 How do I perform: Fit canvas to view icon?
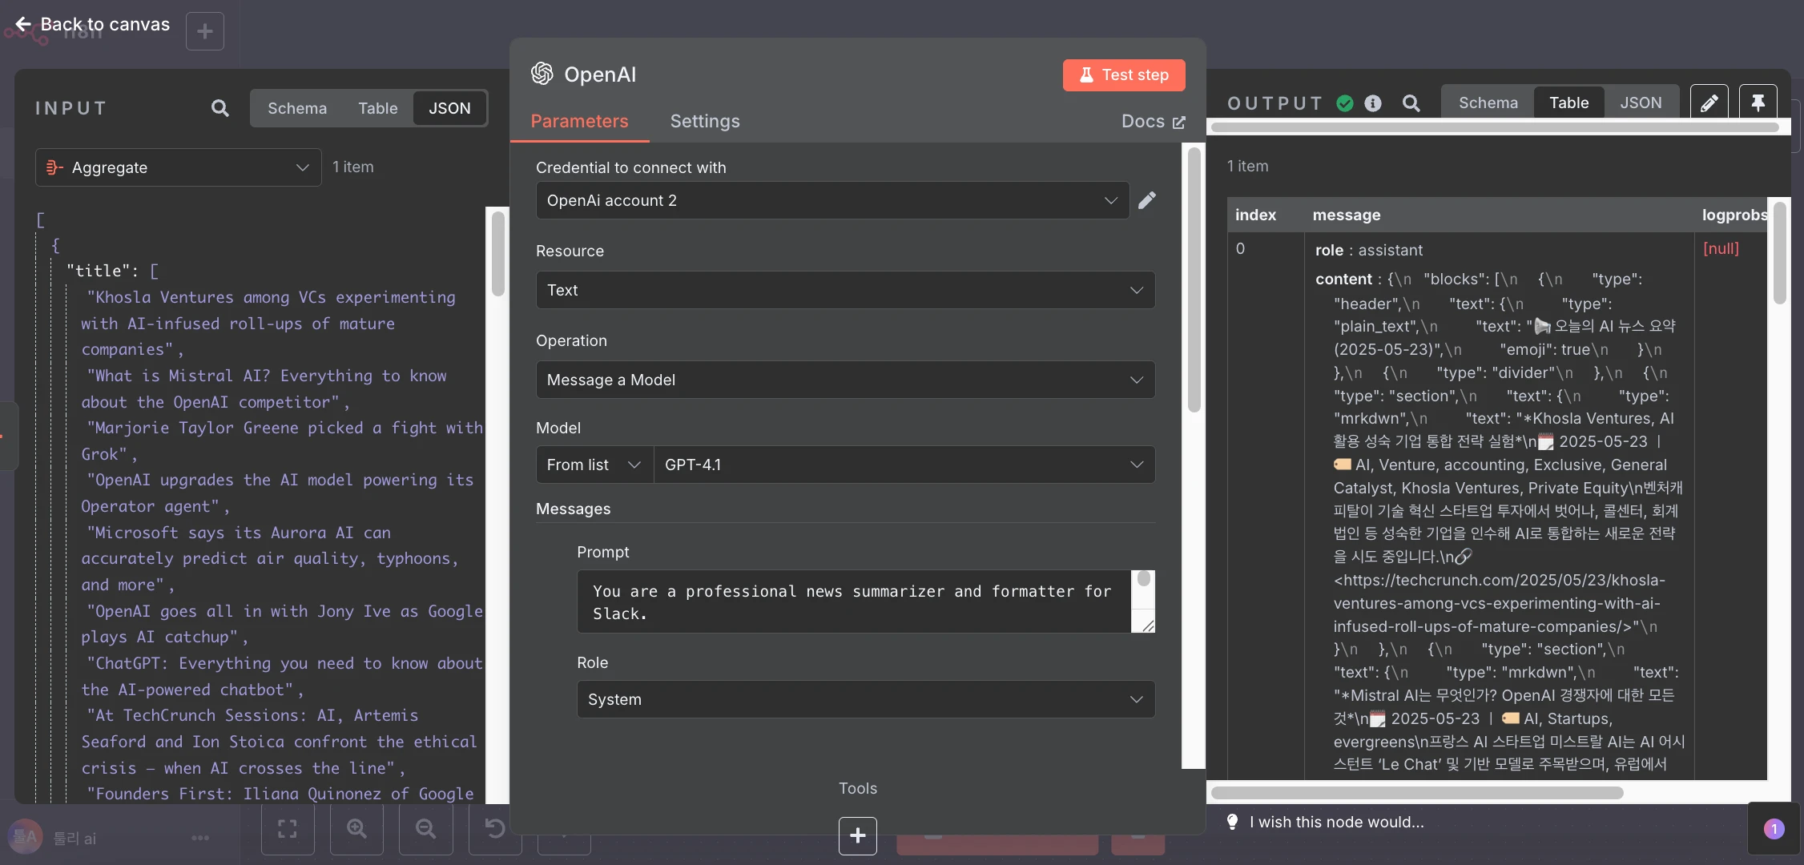[288, 829]
